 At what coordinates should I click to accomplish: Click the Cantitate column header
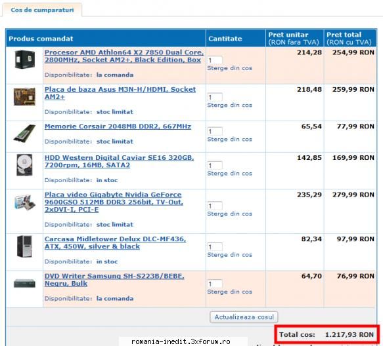(236, 38)
